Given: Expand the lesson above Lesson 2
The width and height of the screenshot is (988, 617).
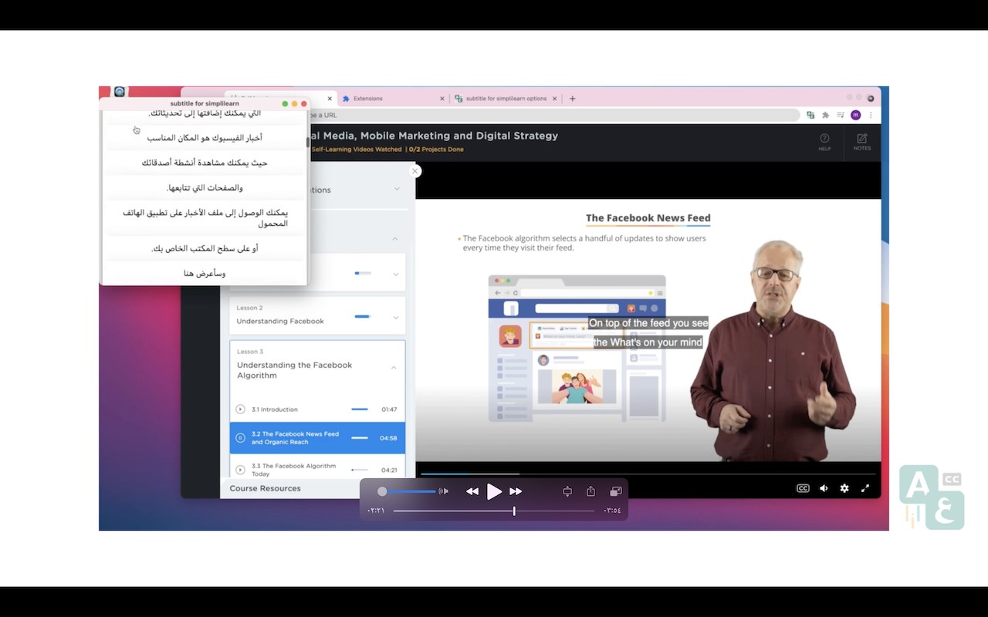Looking at the screenshot, I should 396,274.
